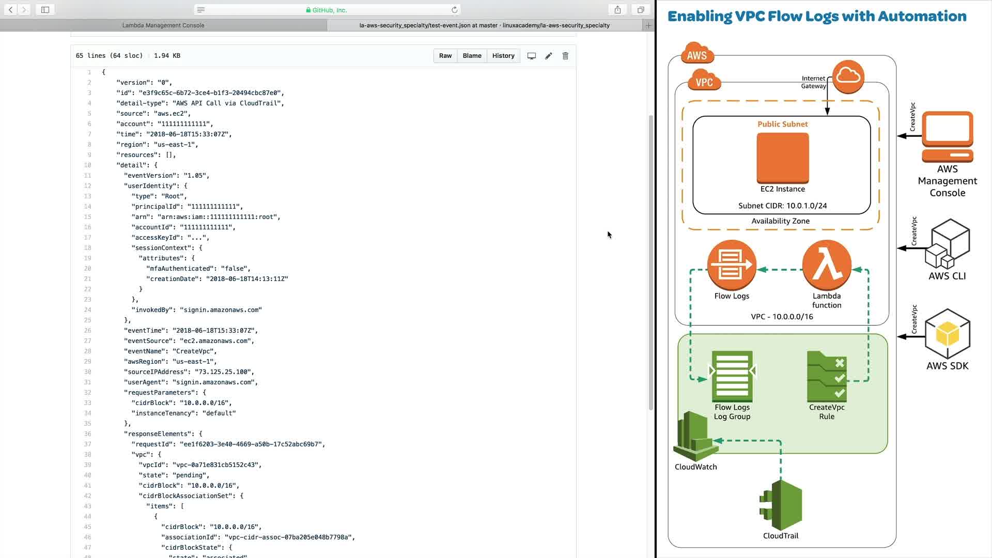
Task: Switch to the Lambda Management Console tab
Action: 163,25
